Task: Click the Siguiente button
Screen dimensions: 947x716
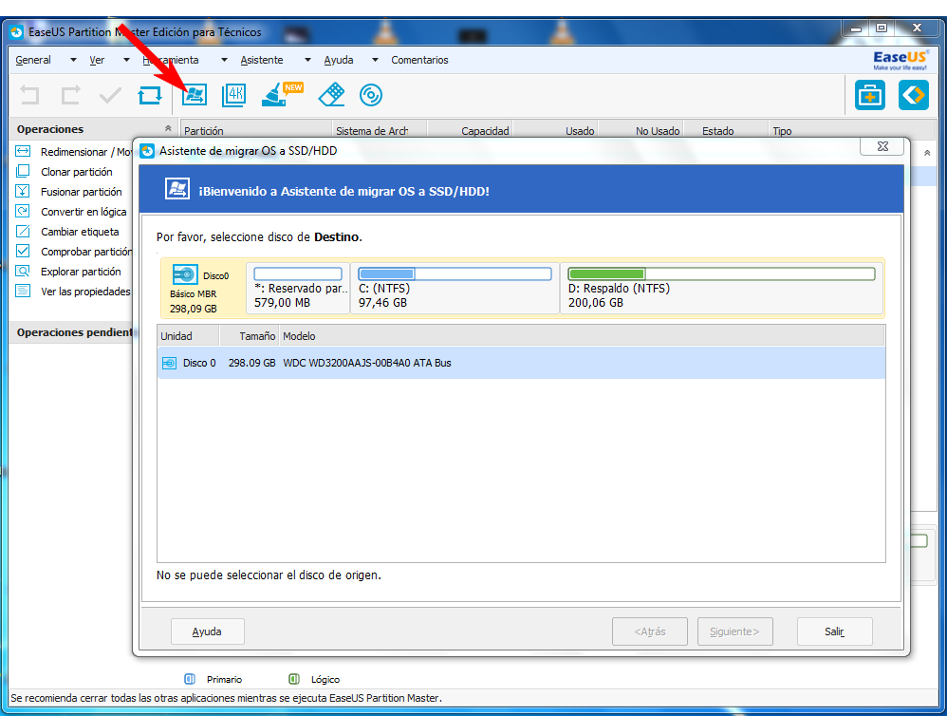Action: [735, 631]
